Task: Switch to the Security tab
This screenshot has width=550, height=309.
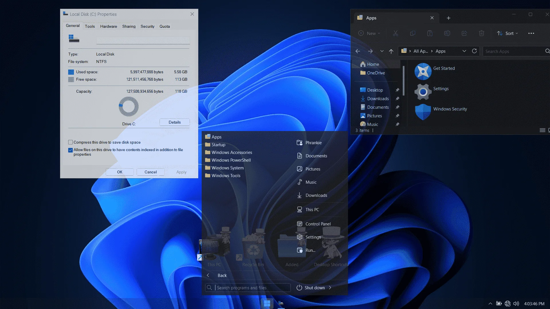Action: (148, 26)
